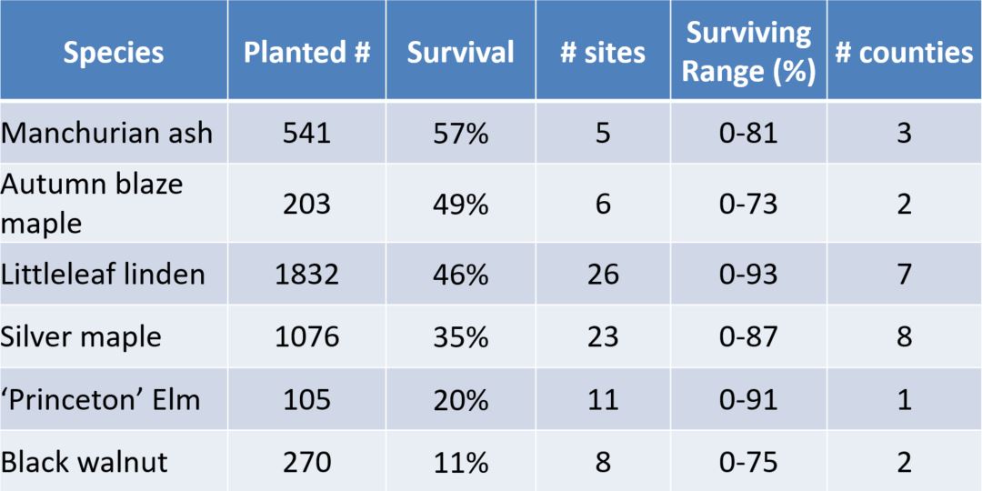Select the # sites header cell
The width and height of the screenshot is (982, 491).
(x=603, y=52)
